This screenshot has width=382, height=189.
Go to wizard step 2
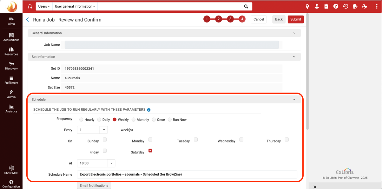(x=218, y=19)
